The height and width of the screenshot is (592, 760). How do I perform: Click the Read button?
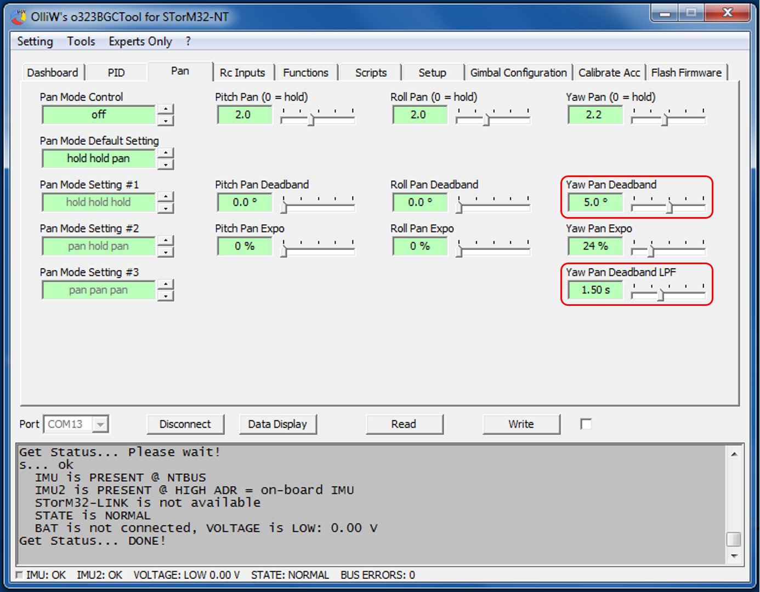pyautogui.click(x=404, y=424)
